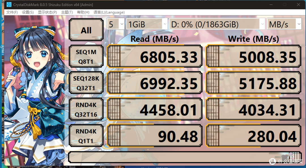
Task: Select the 6992.35 read result
Action: pos(155,83)
